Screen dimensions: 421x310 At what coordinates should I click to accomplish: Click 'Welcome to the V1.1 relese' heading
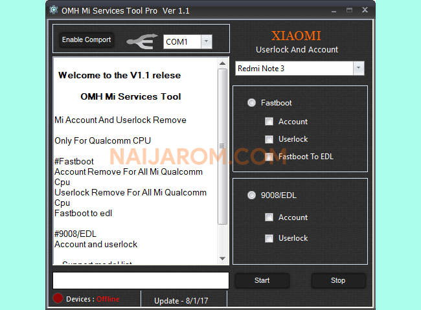tap(120, 76)
